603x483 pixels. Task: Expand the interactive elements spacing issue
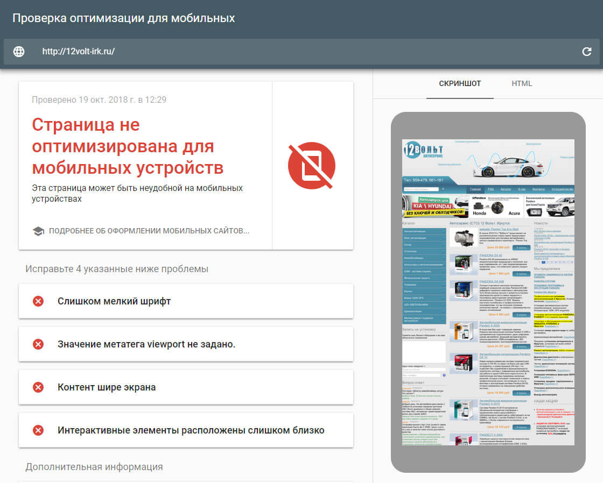pyautogui.click(x=186, y=430)
